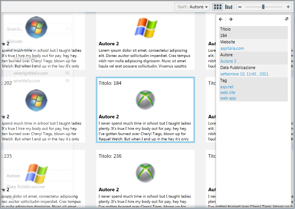This screenshot has width=295, height=209.
Task: Collapse the details panel
Action: pos(286,19)
